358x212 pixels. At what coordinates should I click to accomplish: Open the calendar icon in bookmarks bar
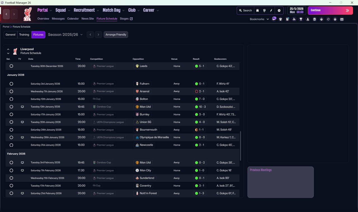point(342,19)
